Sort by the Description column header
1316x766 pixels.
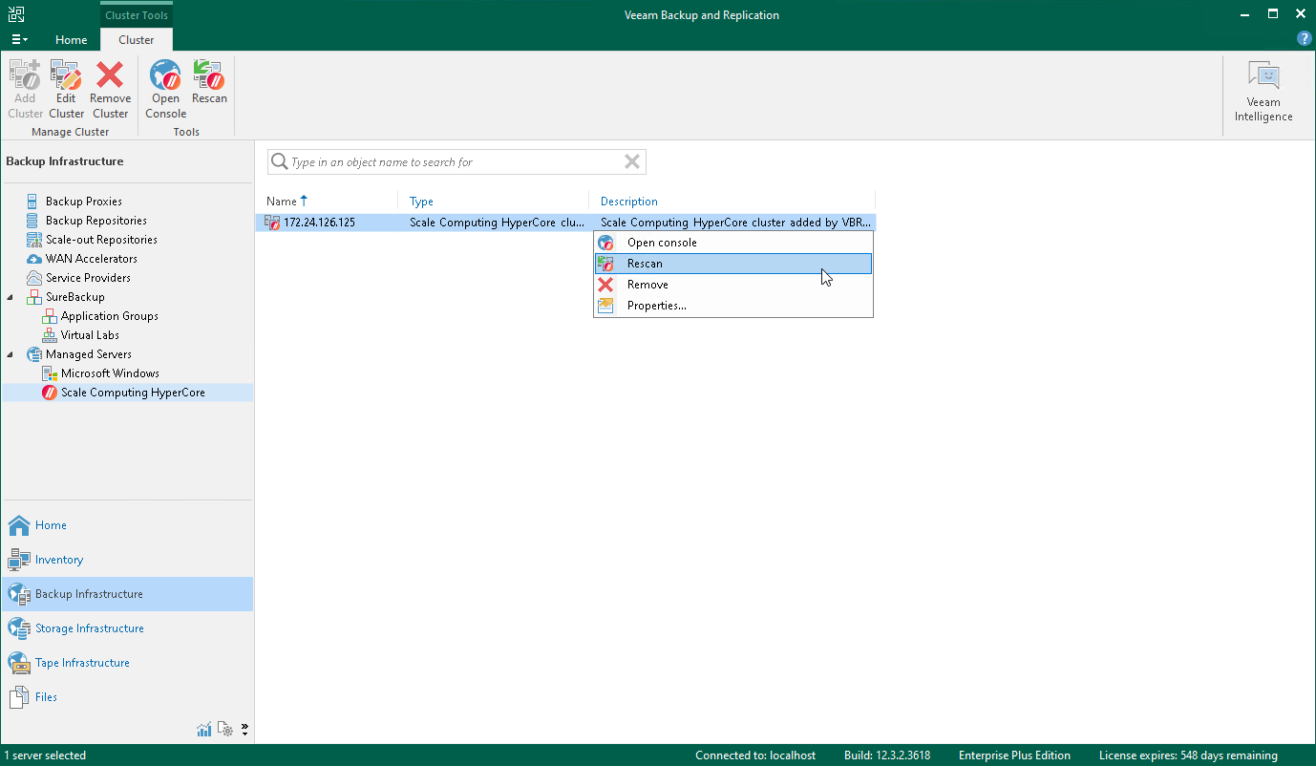pos(732,202)
